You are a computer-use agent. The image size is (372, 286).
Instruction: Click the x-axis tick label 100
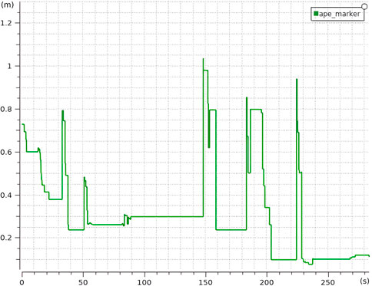(x=144, y=282)
